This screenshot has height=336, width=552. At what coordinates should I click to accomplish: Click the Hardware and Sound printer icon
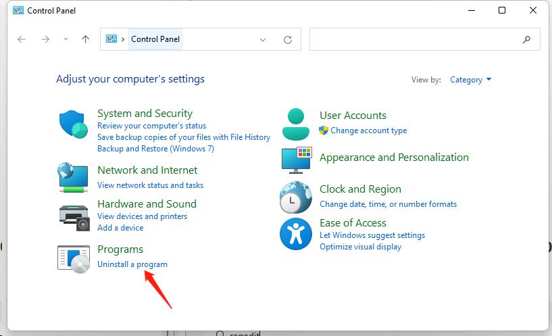(x=74, y=216)
